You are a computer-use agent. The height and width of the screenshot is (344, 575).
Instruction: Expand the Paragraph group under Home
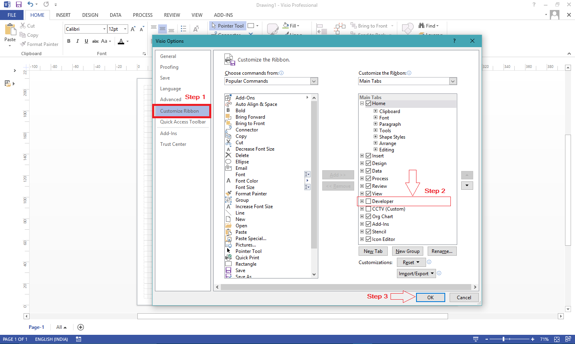[x=375, y=124]
